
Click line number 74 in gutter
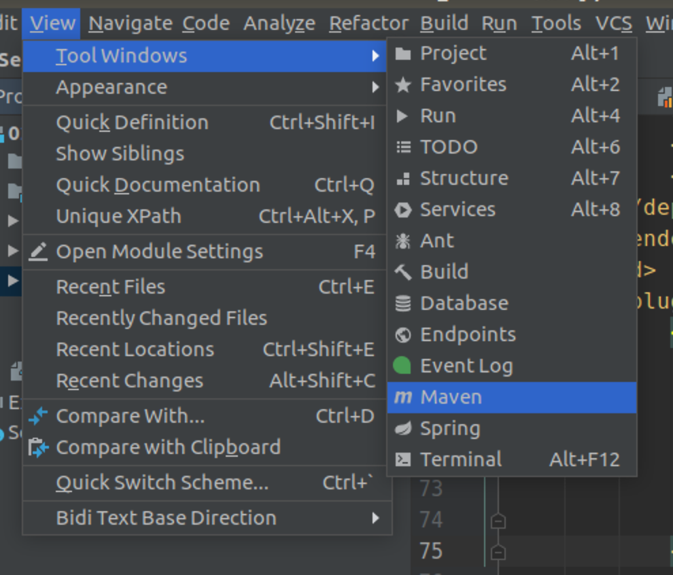click(431, 520)
